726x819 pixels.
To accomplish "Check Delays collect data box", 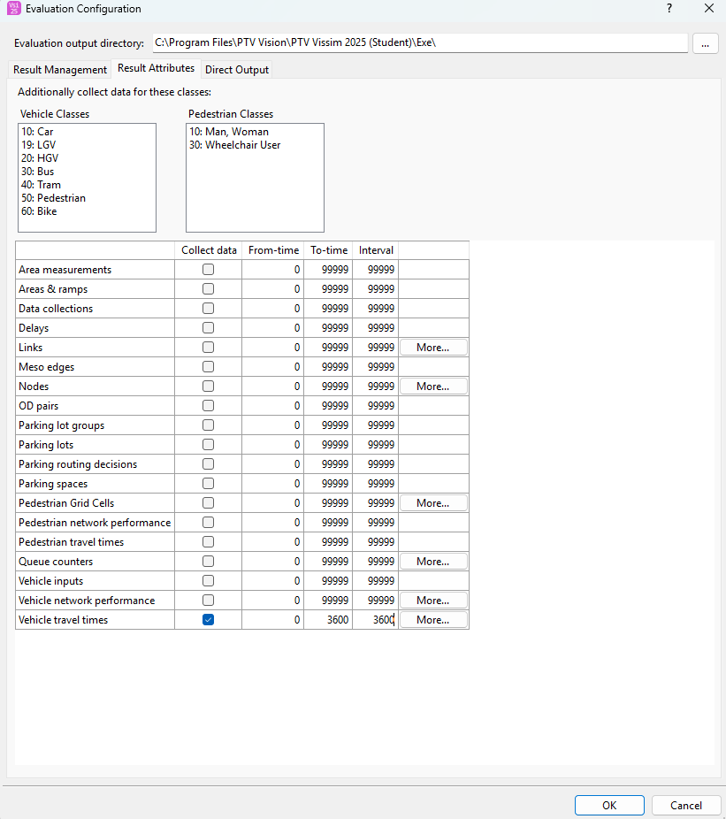I will [209, 328].
